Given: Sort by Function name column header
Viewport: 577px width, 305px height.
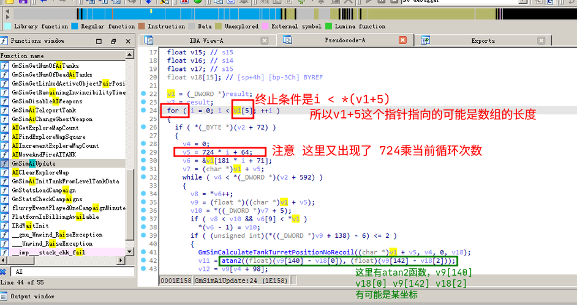Looking at the screenshot, I should click(x=62, y=56).
